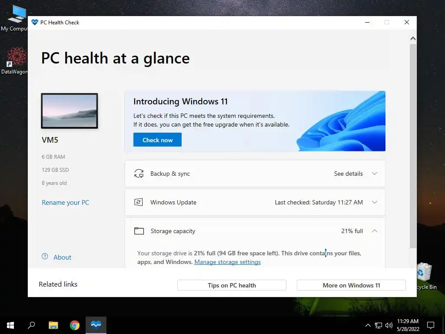Click the '8 years old' text
The image size is (445, 334).
click(x=54, y=183)
